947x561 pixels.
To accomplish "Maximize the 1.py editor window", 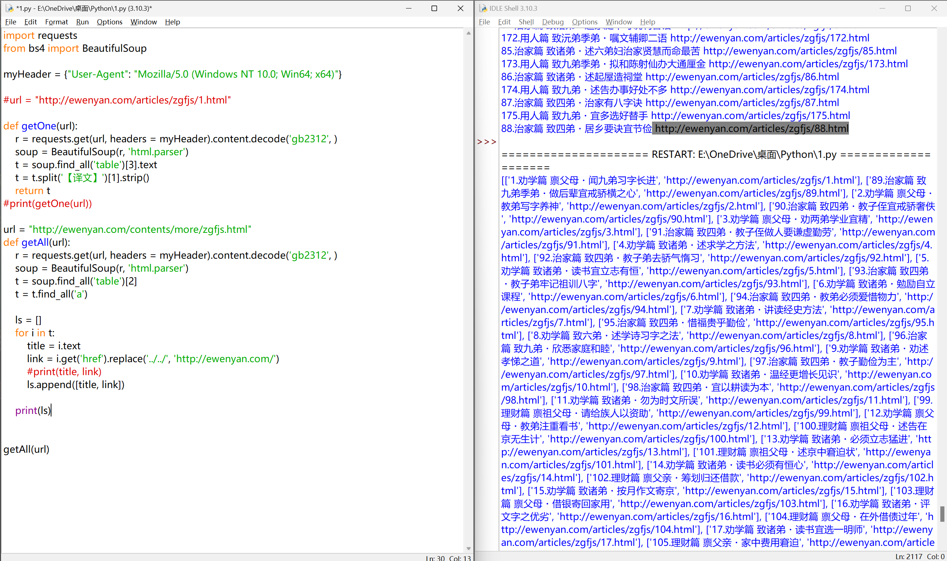I will coord(434,8).
